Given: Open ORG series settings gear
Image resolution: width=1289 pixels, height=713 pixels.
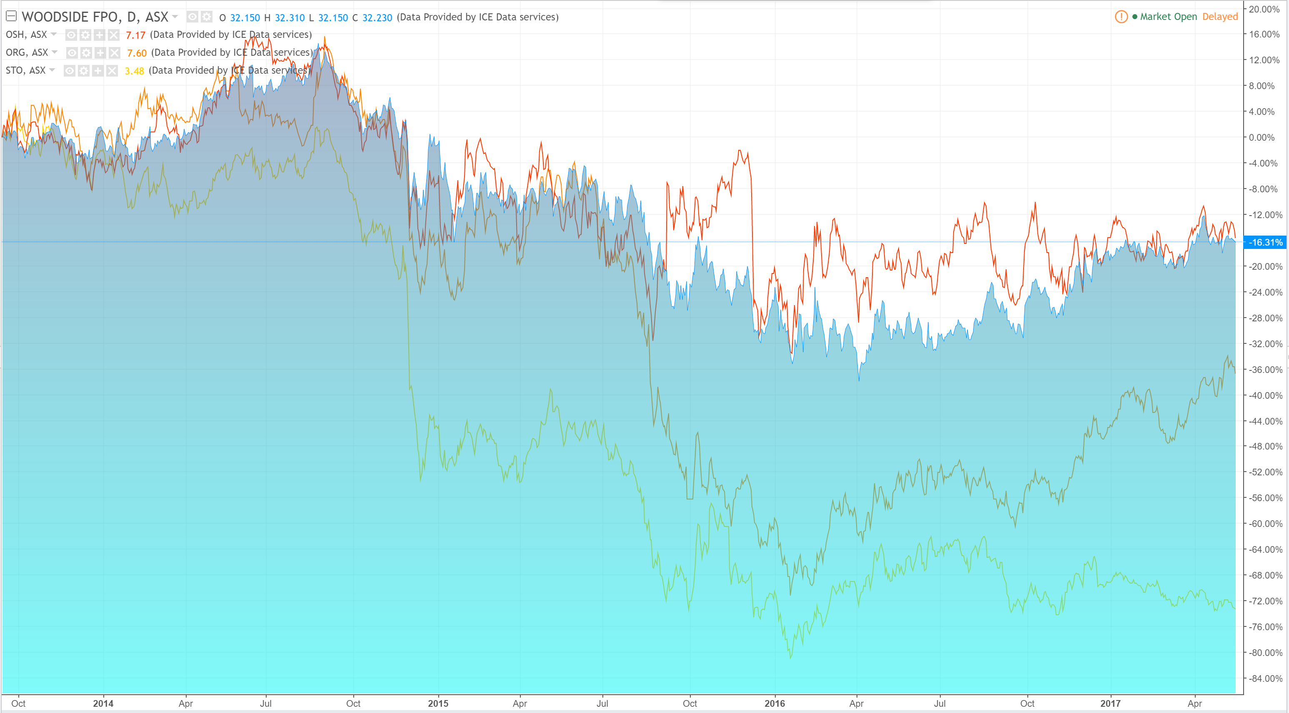Looking at the screenshot, I should [x=87, y=52].
